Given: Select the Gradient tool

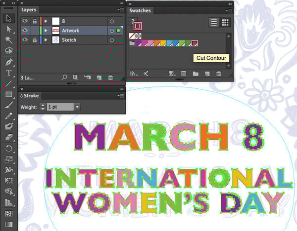Looking at the screenshot, I should [x=9, y=225].
